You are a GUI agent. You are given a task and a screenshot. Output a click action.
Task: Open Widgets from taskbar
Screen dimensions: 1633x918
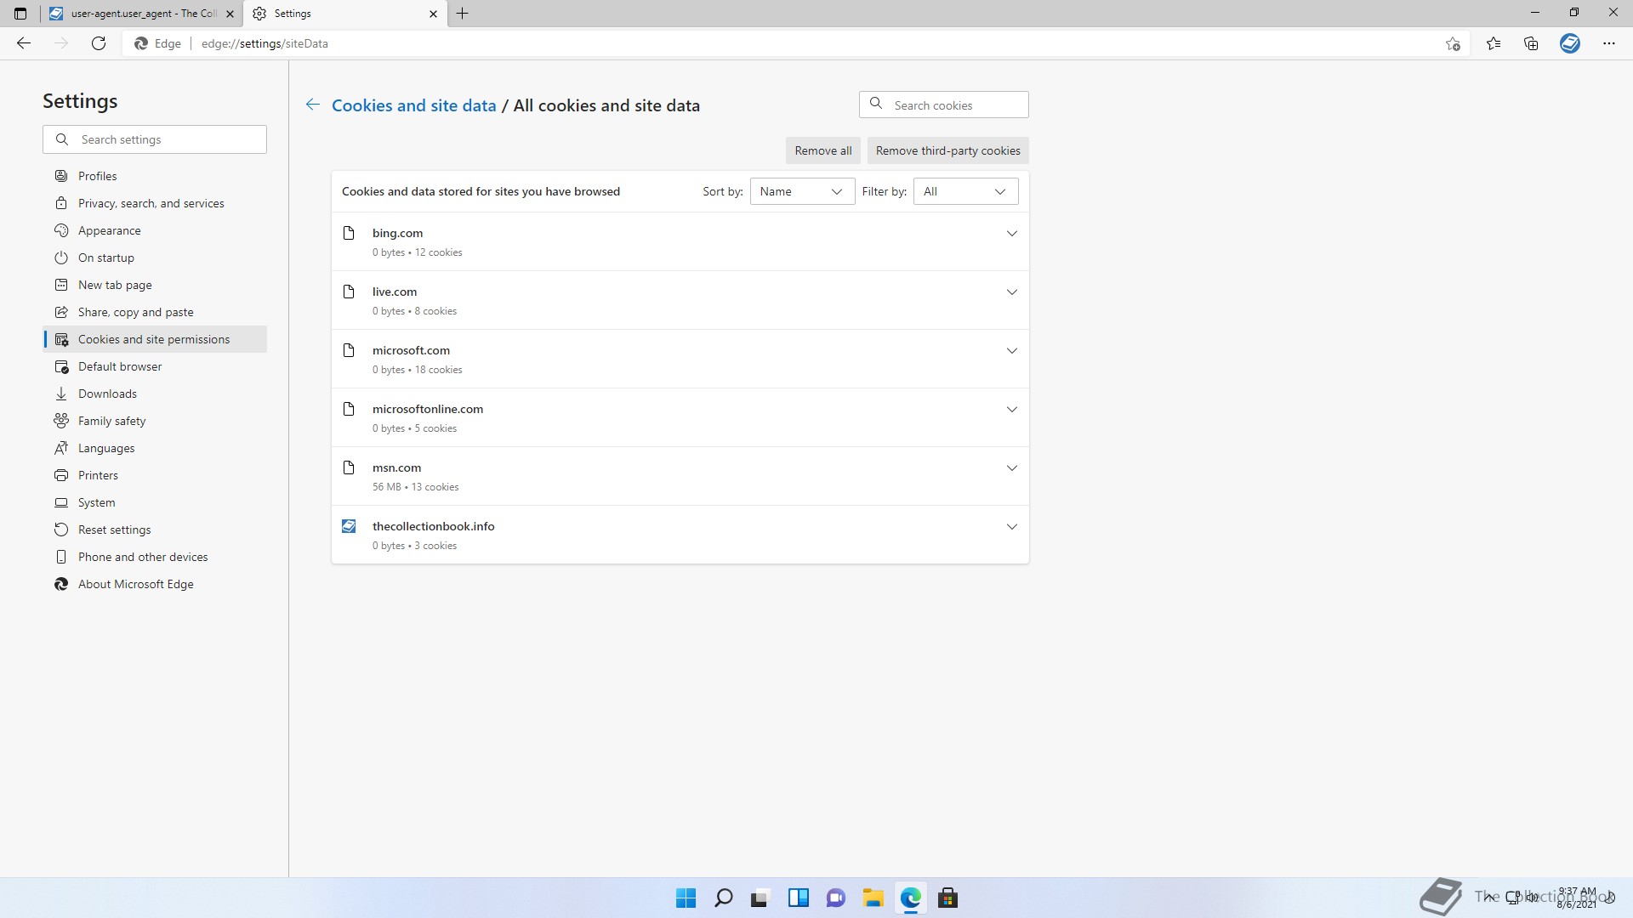click(x=798, y=898)
